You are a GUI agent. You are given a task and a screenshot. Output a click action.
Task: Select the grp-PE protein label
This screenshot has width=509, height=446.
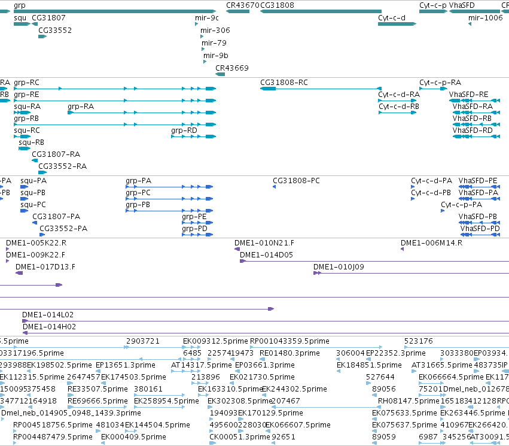coord(194,217)
